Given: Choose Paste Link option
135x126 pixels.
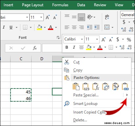Looking at the screenshot, I should pos(125,87).
